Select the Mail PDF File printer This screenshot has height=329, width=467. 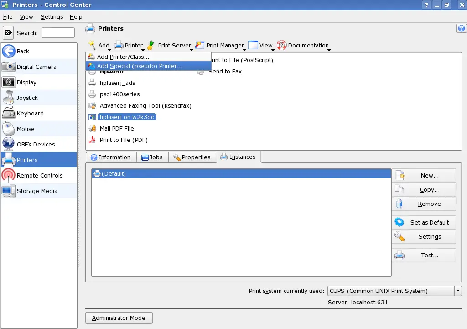click(116, 129)
